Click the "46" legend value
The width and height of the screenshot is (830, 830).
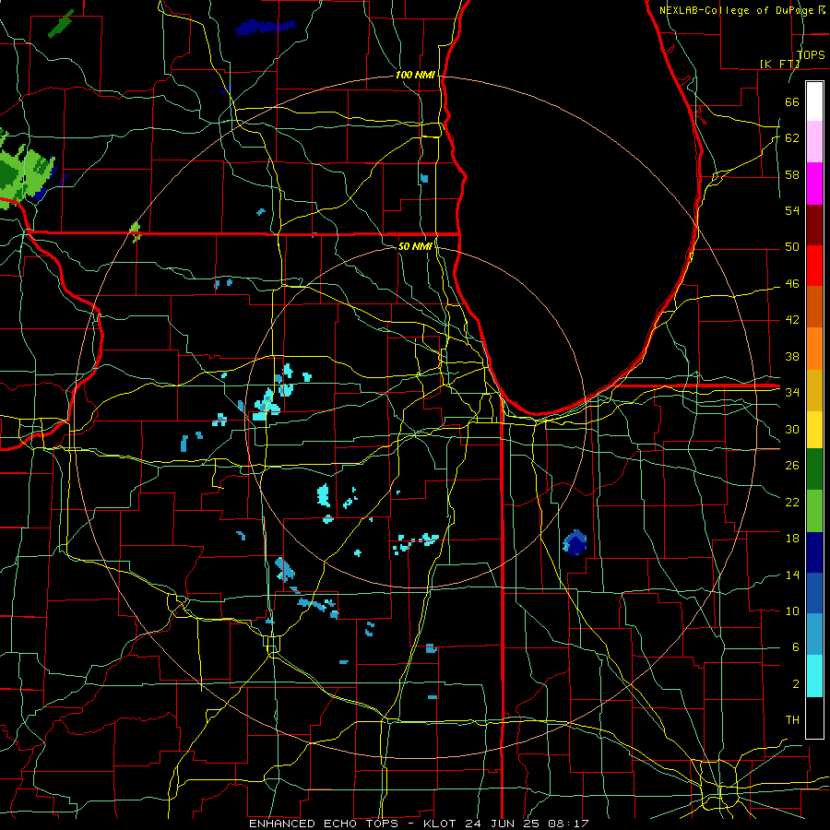tap(792, 284)
